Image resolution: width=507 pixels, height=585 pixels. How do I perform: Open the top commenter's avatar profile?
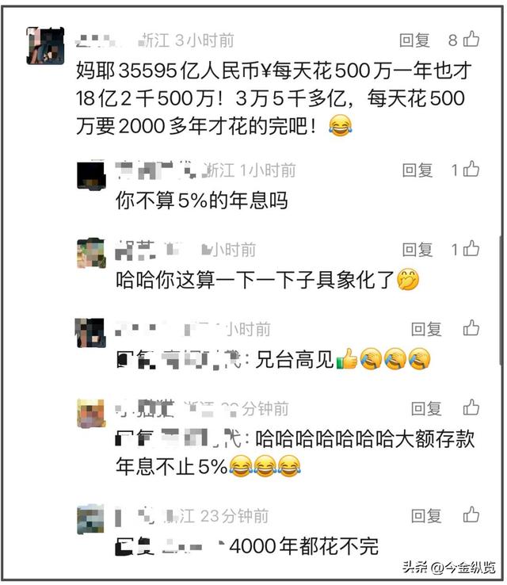tap(45, 45)
